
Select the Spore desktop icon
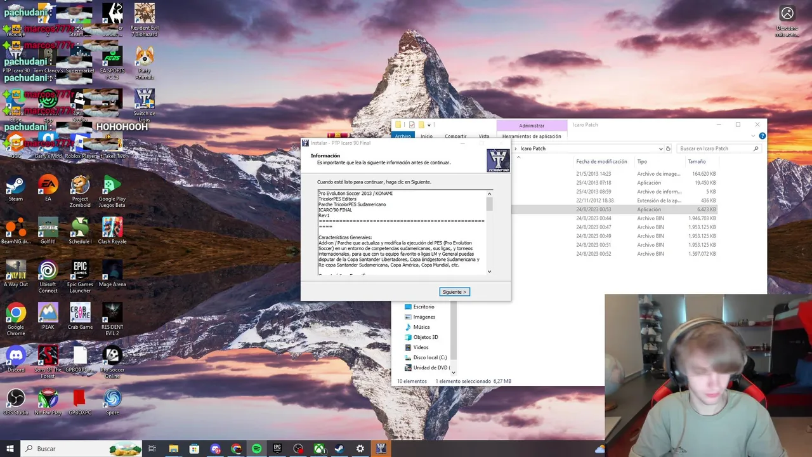(x=112, y=402)
